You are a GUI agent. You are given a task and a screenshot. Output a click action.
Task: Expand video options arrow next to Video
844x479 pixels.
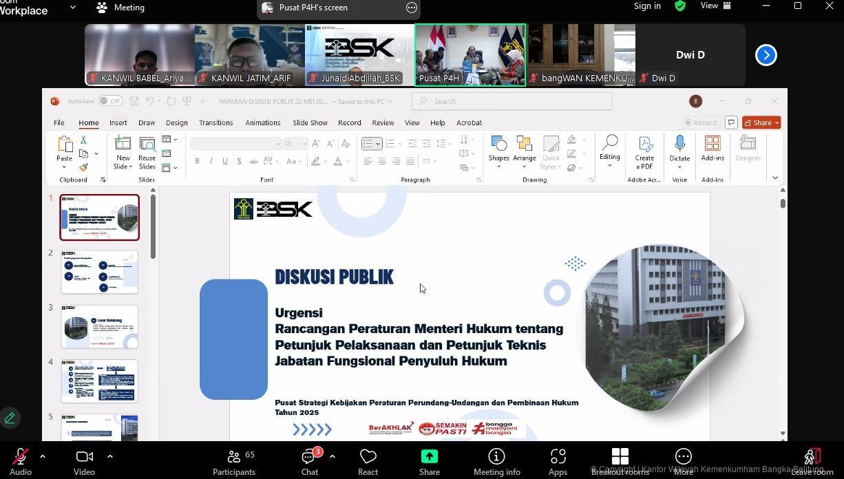(109, 456)
